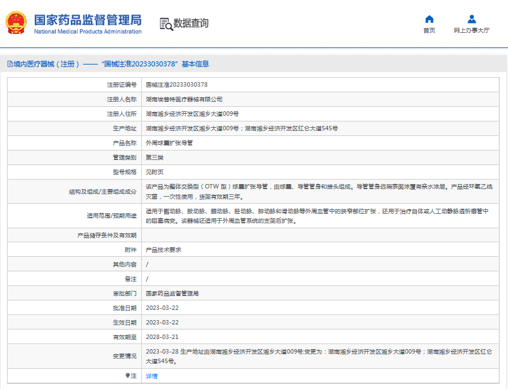Open the 数据查询 search icon
Screen dimensions: 508x389
pyautogui.click(x=166, y=24)
